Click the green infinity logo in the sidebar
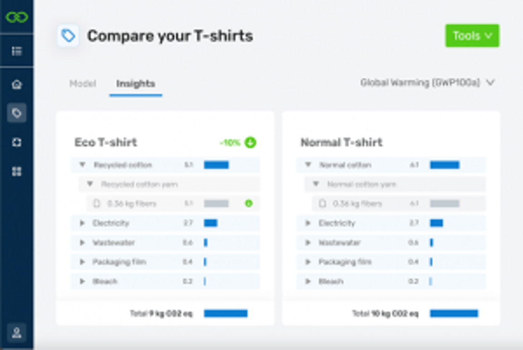 pos(16,17)
